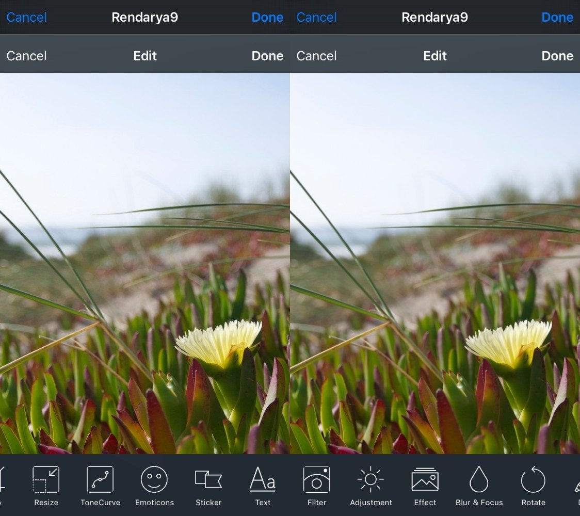The height and width of the screenshot is (516, 580).
Task: Tap the flower photo in left screen
Action: (x=145, y=263)
